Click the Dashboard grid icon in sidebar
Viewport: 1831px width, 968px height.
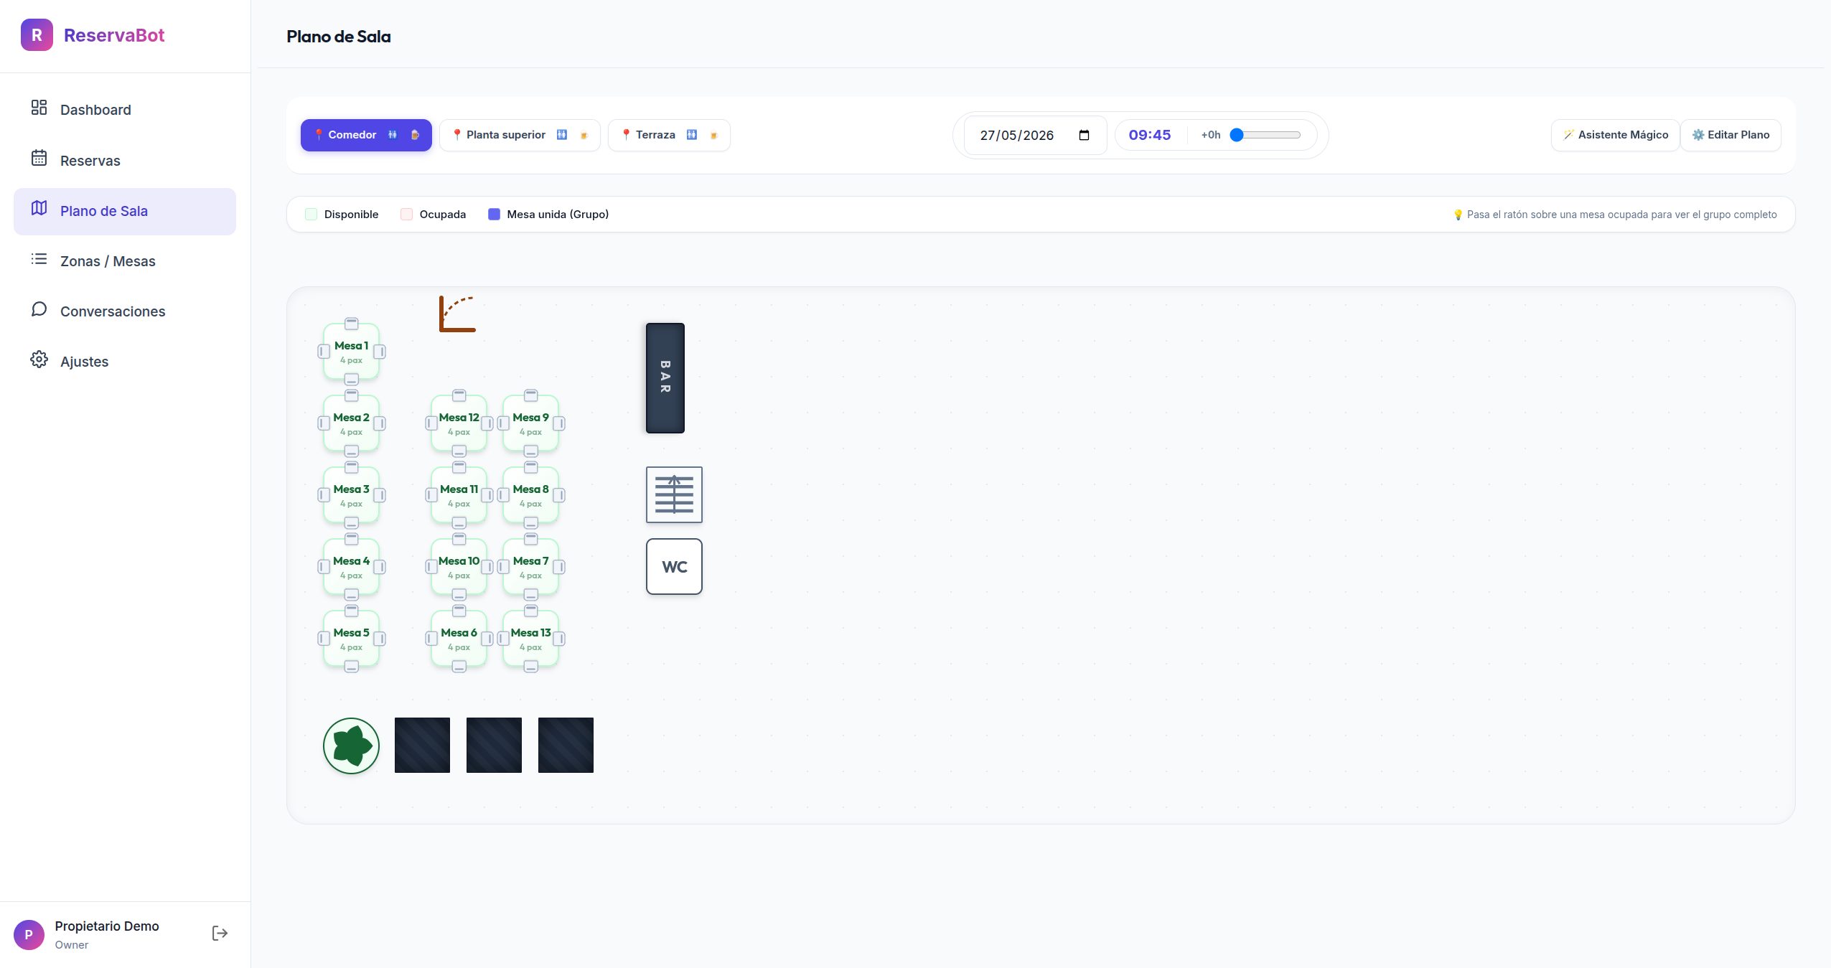click(39, 108)
